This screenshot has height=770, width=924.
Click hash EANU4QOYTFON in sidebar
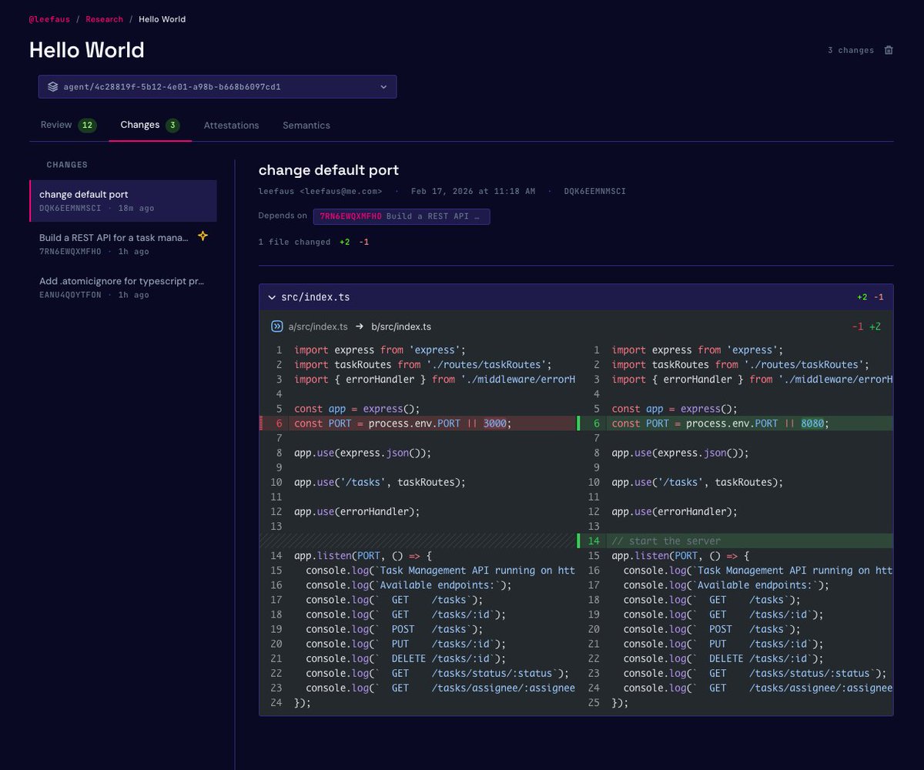point(70,295)
